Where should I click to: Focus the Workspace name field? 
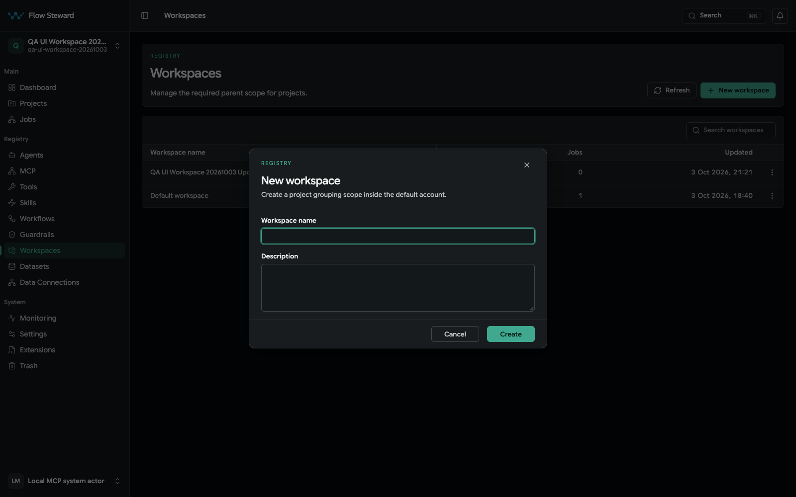398,236
